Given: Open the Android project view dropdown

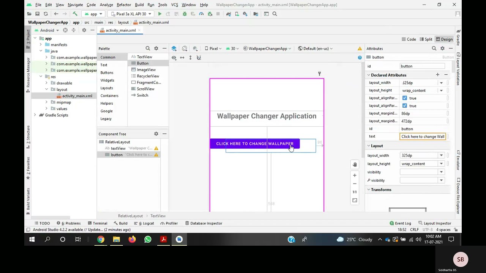Looking at the screenshot, I should [x=47, y=30].
